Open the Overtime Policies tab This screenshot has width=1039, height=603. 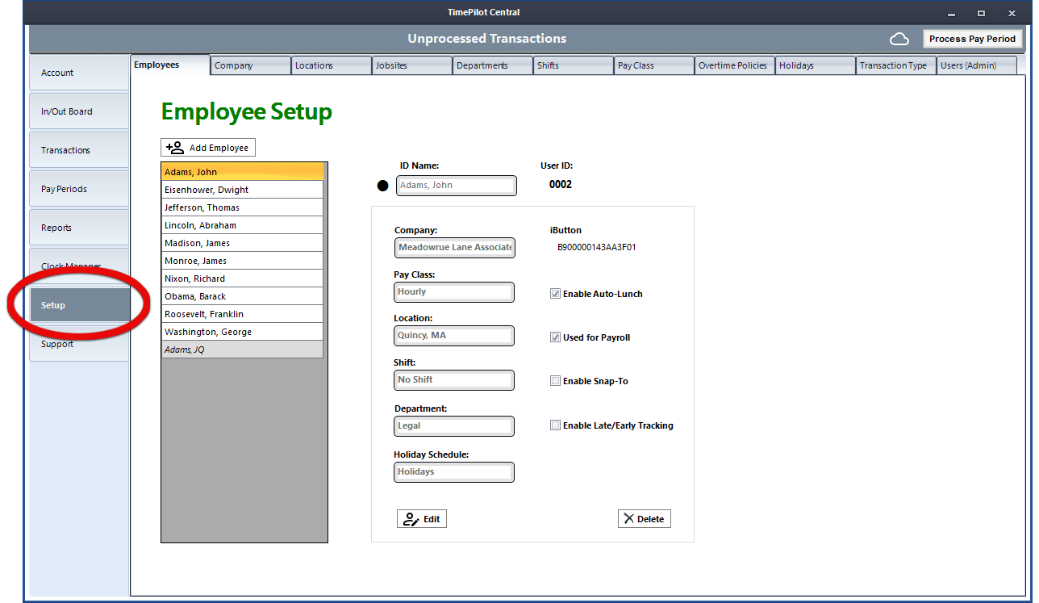click(x=734, y=65)
